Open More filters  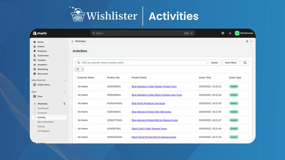(231, 63)
